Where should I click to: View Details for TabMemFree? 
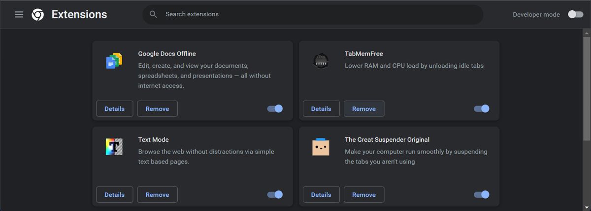(321, 109)
